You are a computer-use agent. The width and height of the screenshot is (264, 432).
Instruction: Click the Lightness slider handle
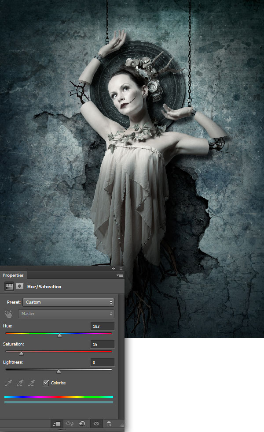click(59, 372)
